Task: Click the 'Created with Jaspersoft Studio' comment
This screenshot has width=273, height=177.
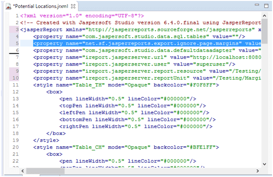Action: tap(141, 23)
